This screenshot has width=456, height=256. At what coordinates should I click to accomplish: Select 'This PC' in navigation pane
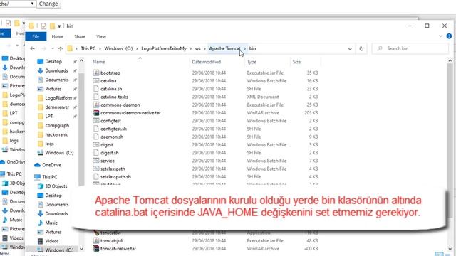coord(49,177)
